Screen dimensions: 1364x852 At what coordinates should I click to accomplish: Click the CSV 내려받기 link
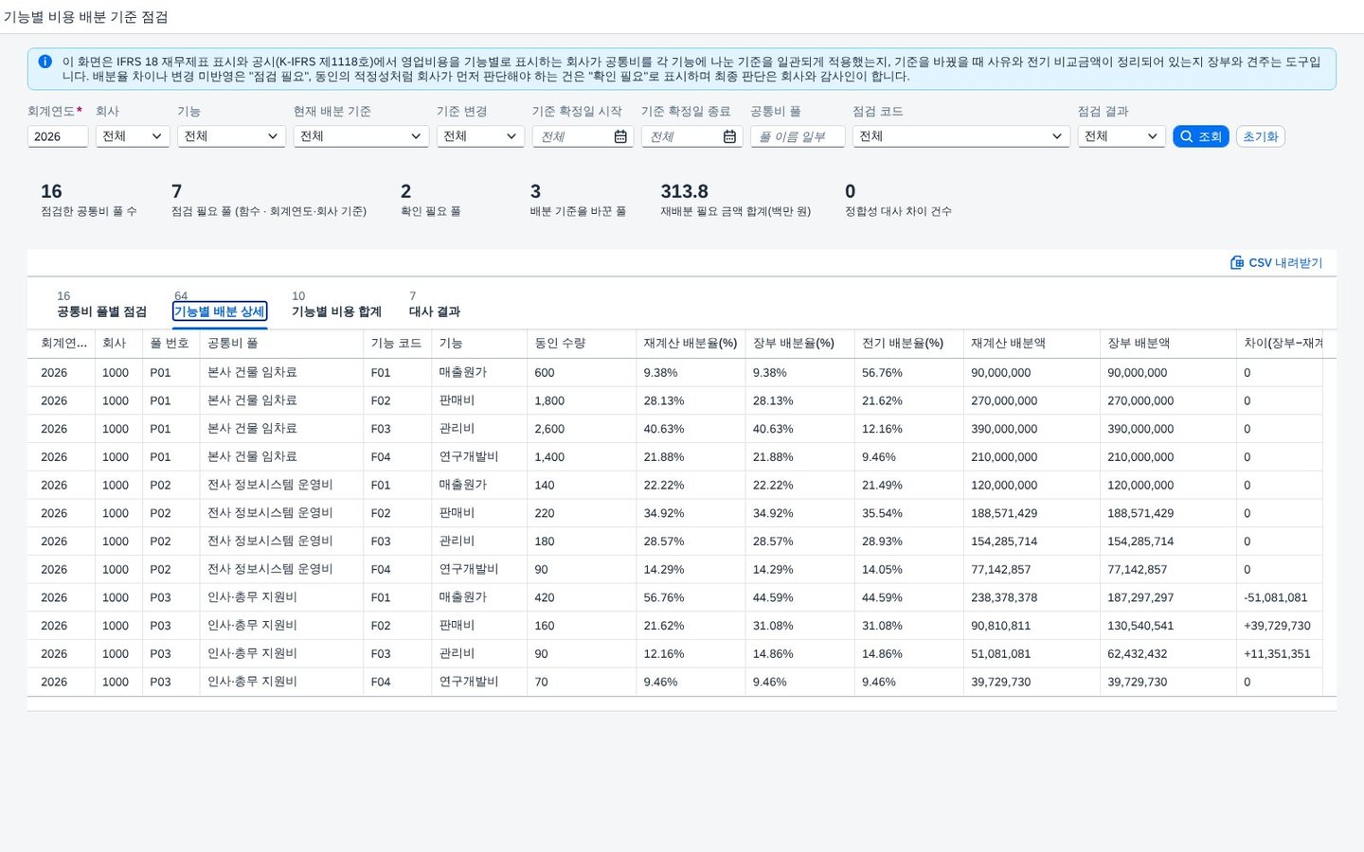pos(1276,262)
